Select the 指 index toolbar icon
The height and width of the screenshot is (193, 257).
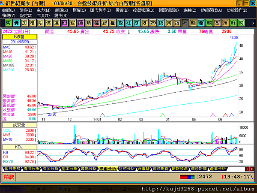[177, 23]
